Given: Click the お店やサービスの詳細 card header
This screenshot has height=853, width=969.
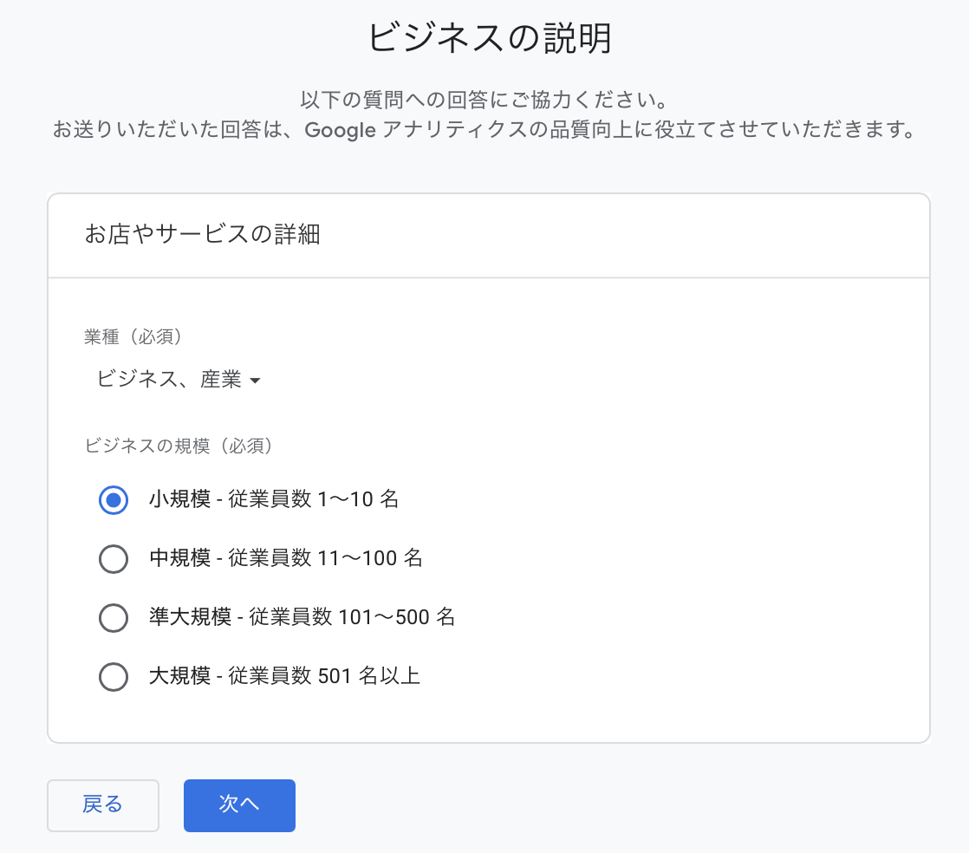Looking at the screenshot, I should point(202,235).
